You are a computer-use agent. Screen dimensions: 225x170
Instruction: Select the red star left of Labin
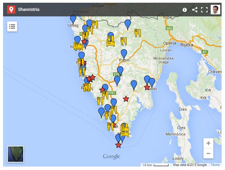pyautogui.click(x=147, y=87)
